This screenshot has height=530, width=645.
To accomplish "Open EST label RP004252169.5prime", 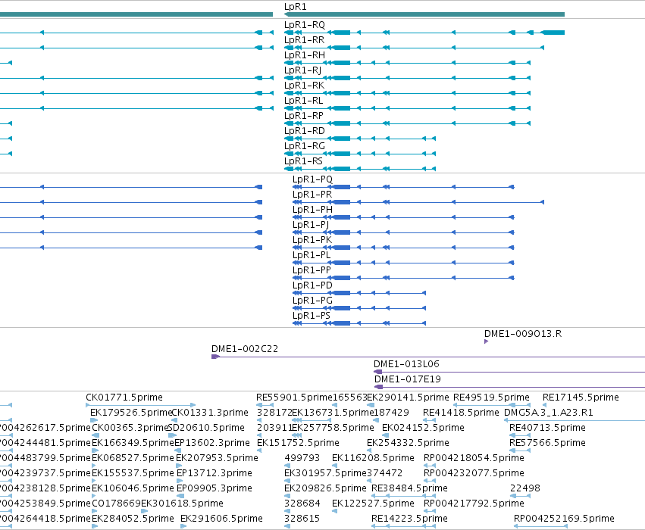I will click(564, 519).
